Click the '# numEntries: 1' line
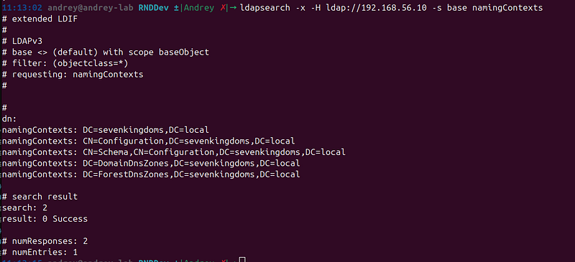Screen dimensions: 575x262 point(40,252)
